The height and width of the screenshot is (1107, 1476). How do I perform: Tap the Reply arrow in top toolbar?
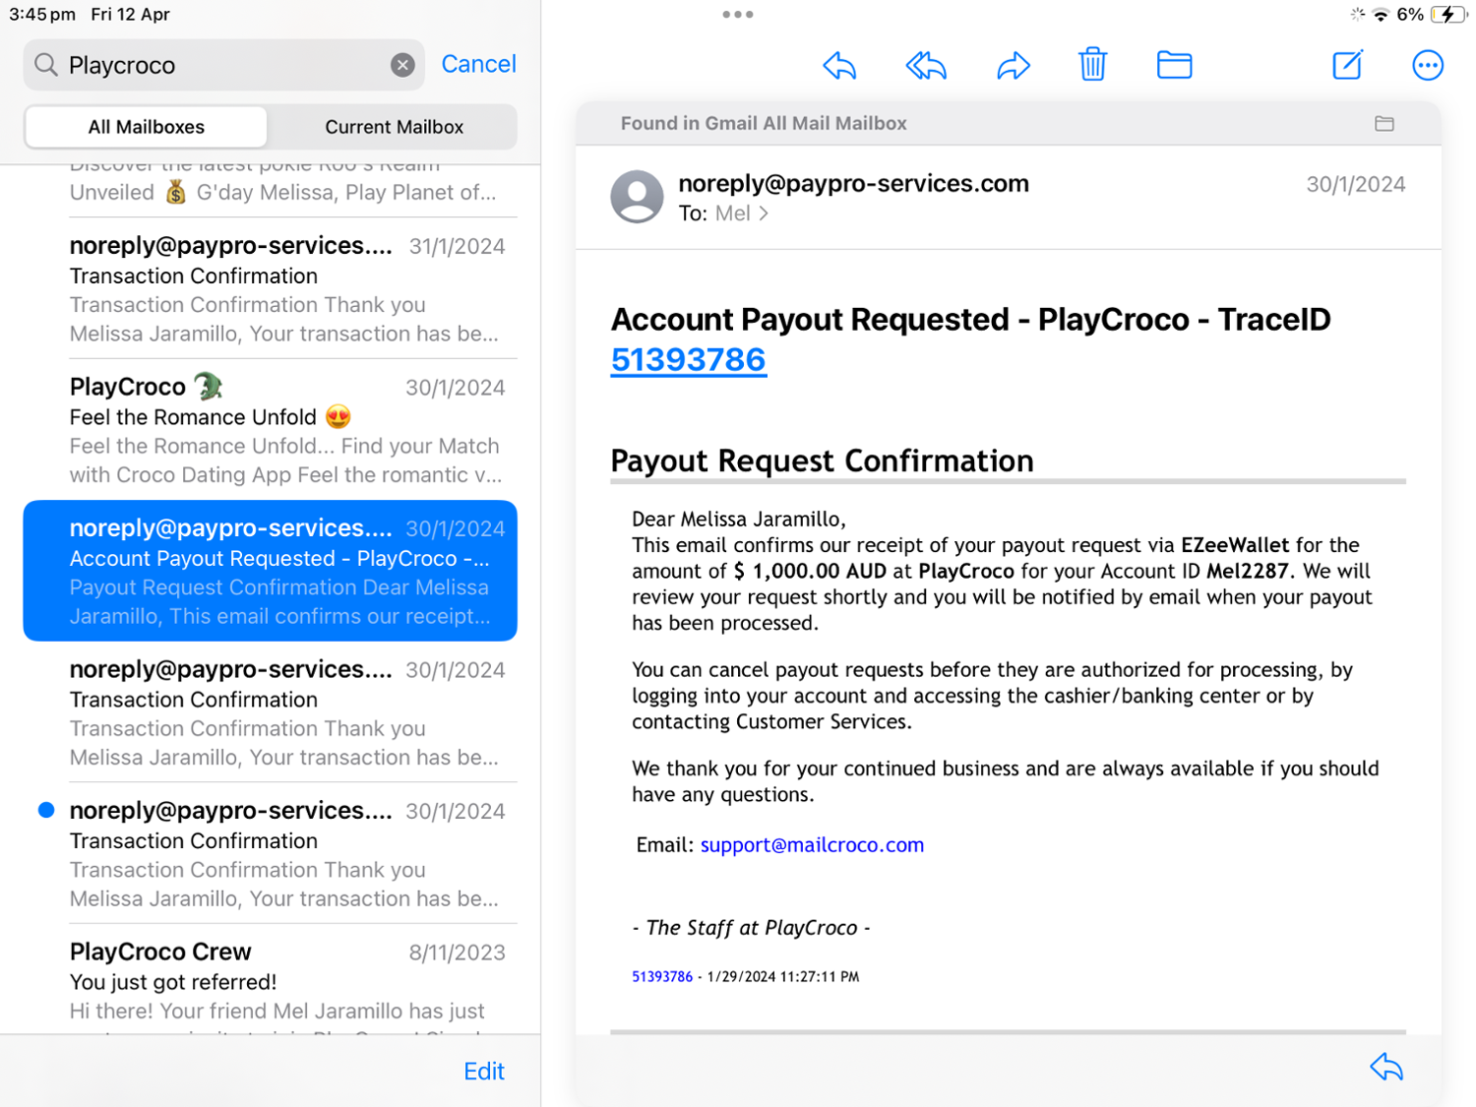[x=839, y=66]
